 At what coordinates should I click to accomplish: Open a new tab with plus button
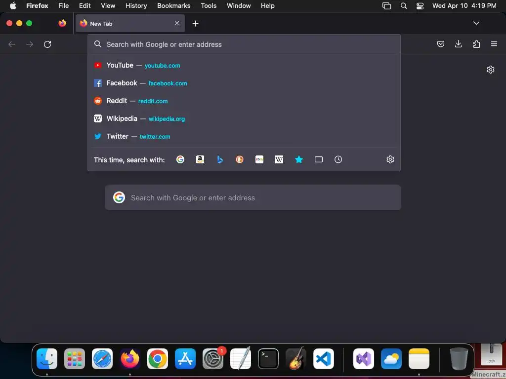pos(195,24)
